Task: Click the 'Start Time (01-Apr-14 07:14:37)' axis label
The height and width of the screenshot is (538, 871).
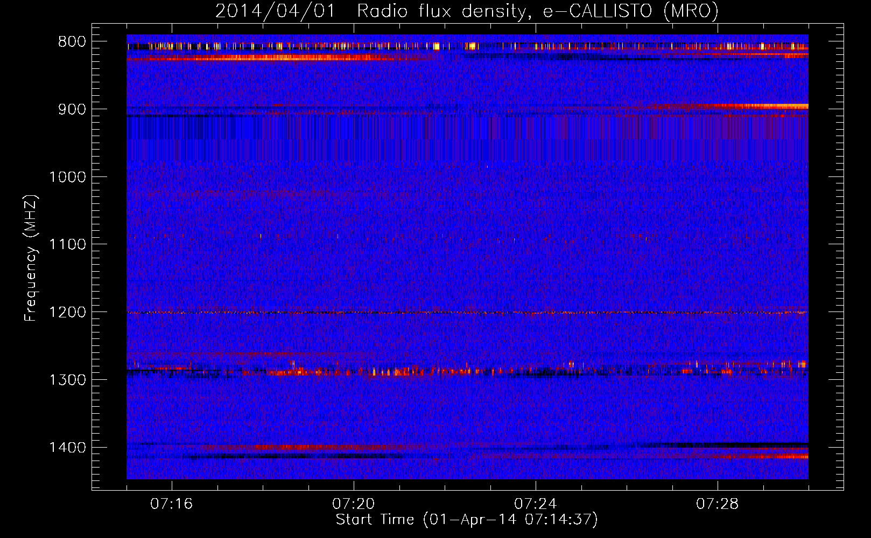Action: tap(467, 520)
